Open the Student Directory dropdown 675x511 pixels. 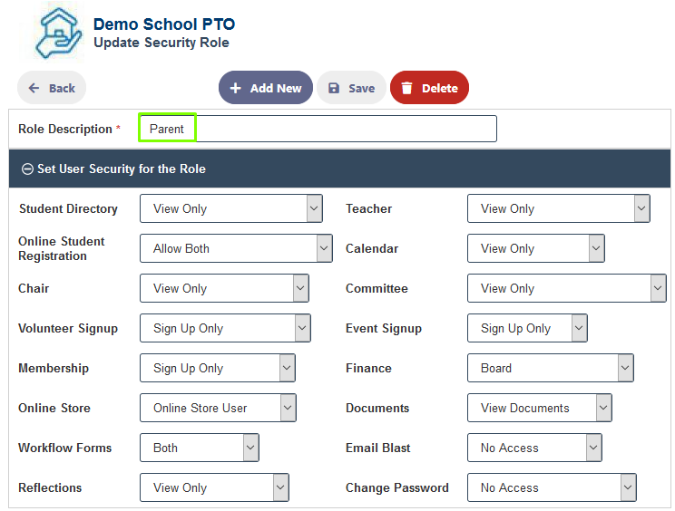[231, 208]
